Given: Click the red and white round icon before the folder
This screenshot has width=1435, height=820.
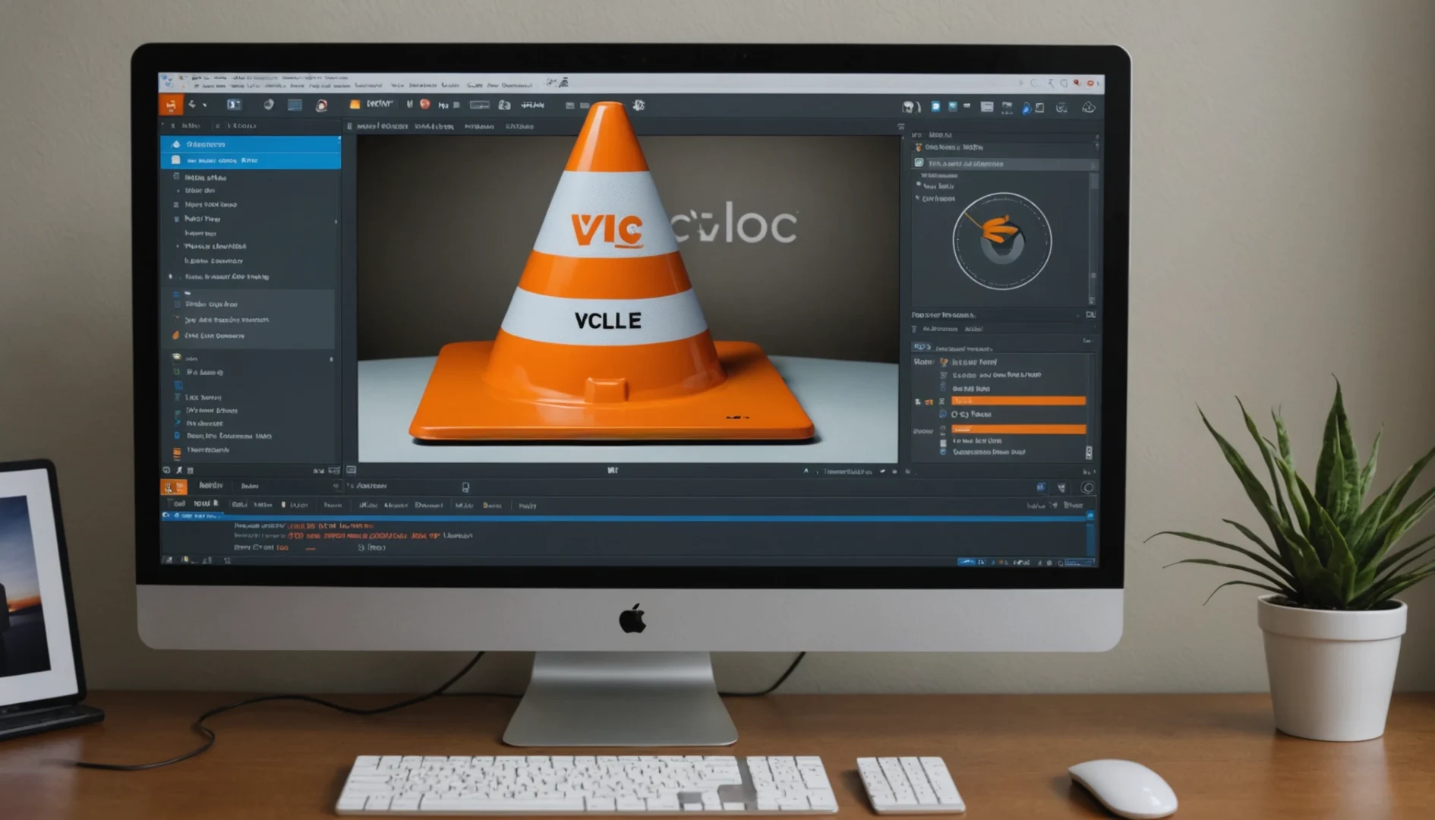Looking at the screenshot, I should tap(322, 106).
